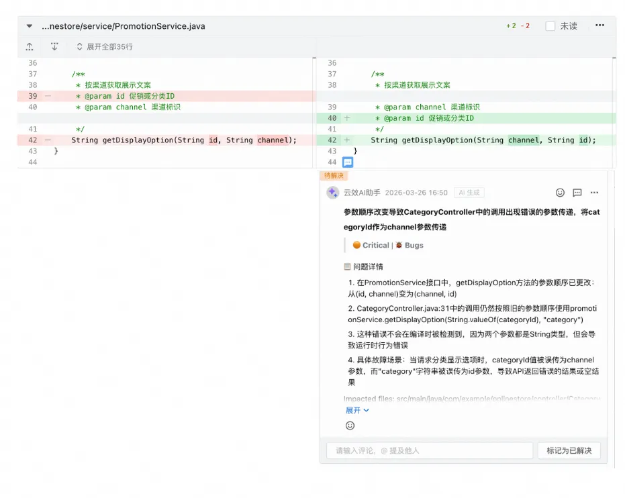The height and width of the screenshot is (498, 625).
Task: Click the minus marker on removed line 42
Action: click(48, 140)
